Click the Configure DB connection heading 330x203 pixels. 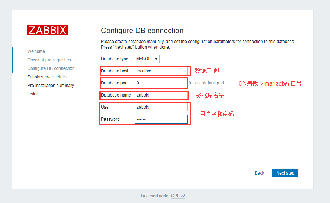pos(142,31)
